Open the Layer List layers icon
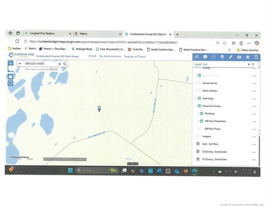 coord(222,57)
